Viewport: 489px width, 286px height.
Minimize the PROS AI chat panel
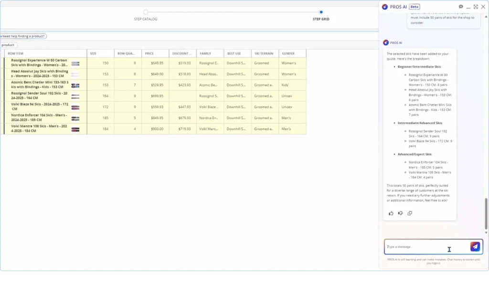[468, 7]
